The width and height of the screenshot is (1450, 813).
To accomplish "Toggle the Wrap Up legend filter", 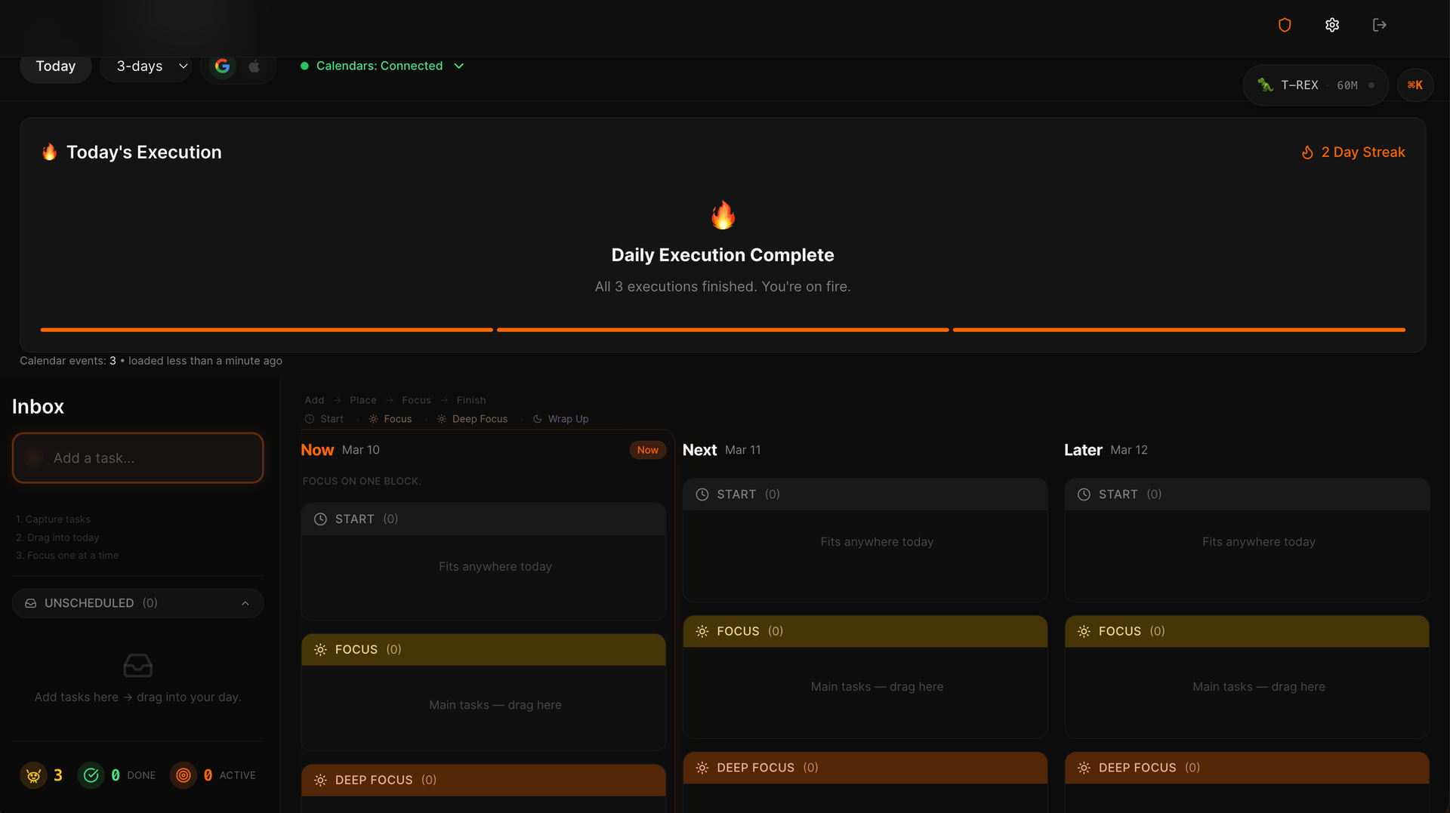I will click(x=560, y=419).
